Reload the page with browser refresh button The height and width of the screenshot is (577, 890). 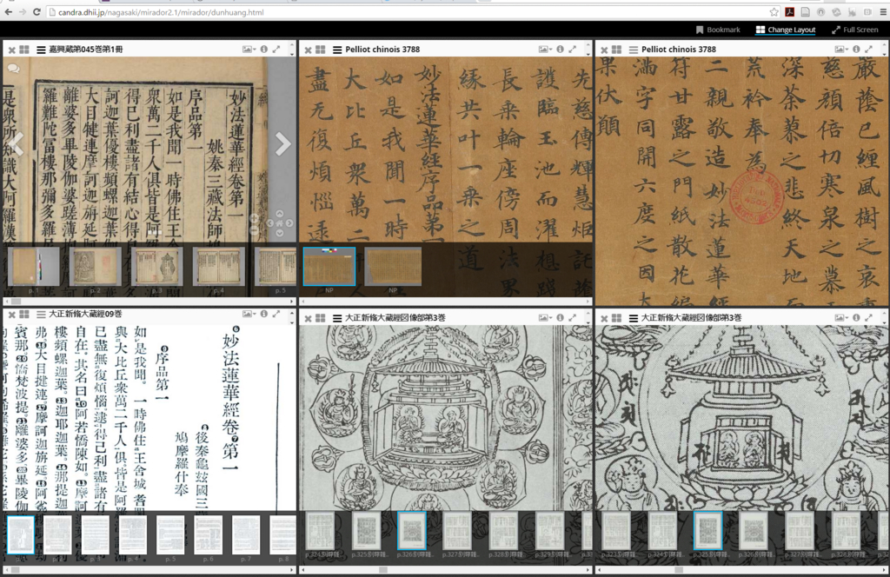click(37, 12)
